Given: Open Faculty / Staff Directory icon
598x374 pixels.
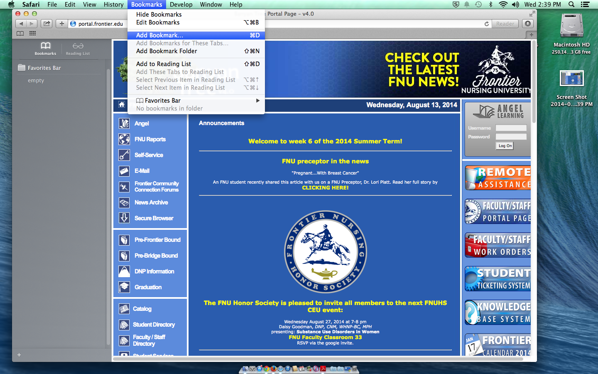Looking at the screenshot, I should coord(124,340).
